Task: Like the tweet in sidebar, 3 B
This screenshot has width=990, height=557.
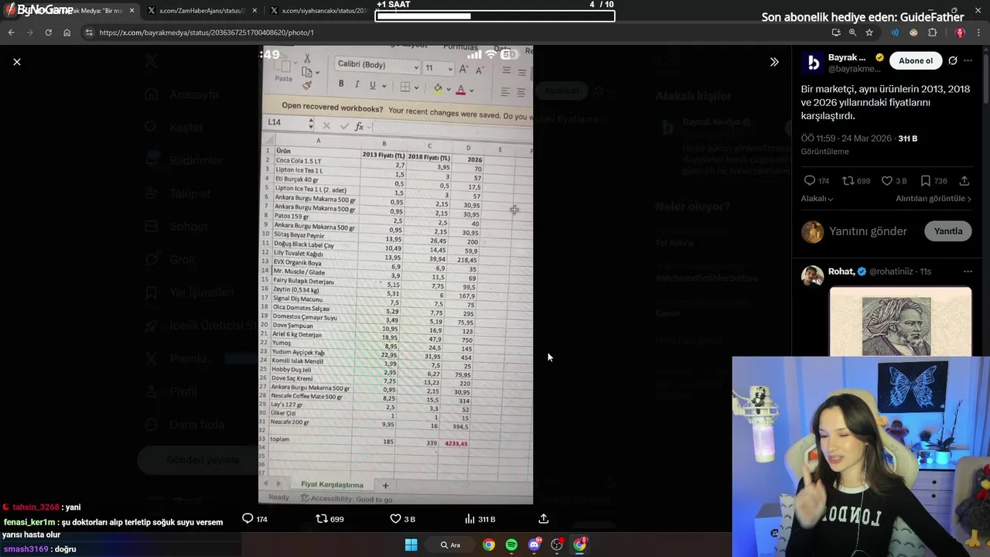Action: (x=894, y=181)
